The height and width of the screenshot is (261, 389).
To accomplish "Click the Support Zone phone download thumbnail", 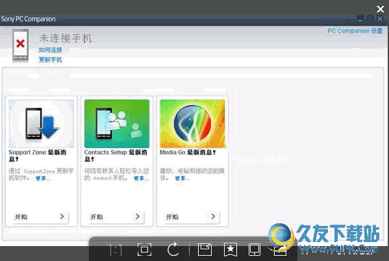I will click(x=41, y=123).
